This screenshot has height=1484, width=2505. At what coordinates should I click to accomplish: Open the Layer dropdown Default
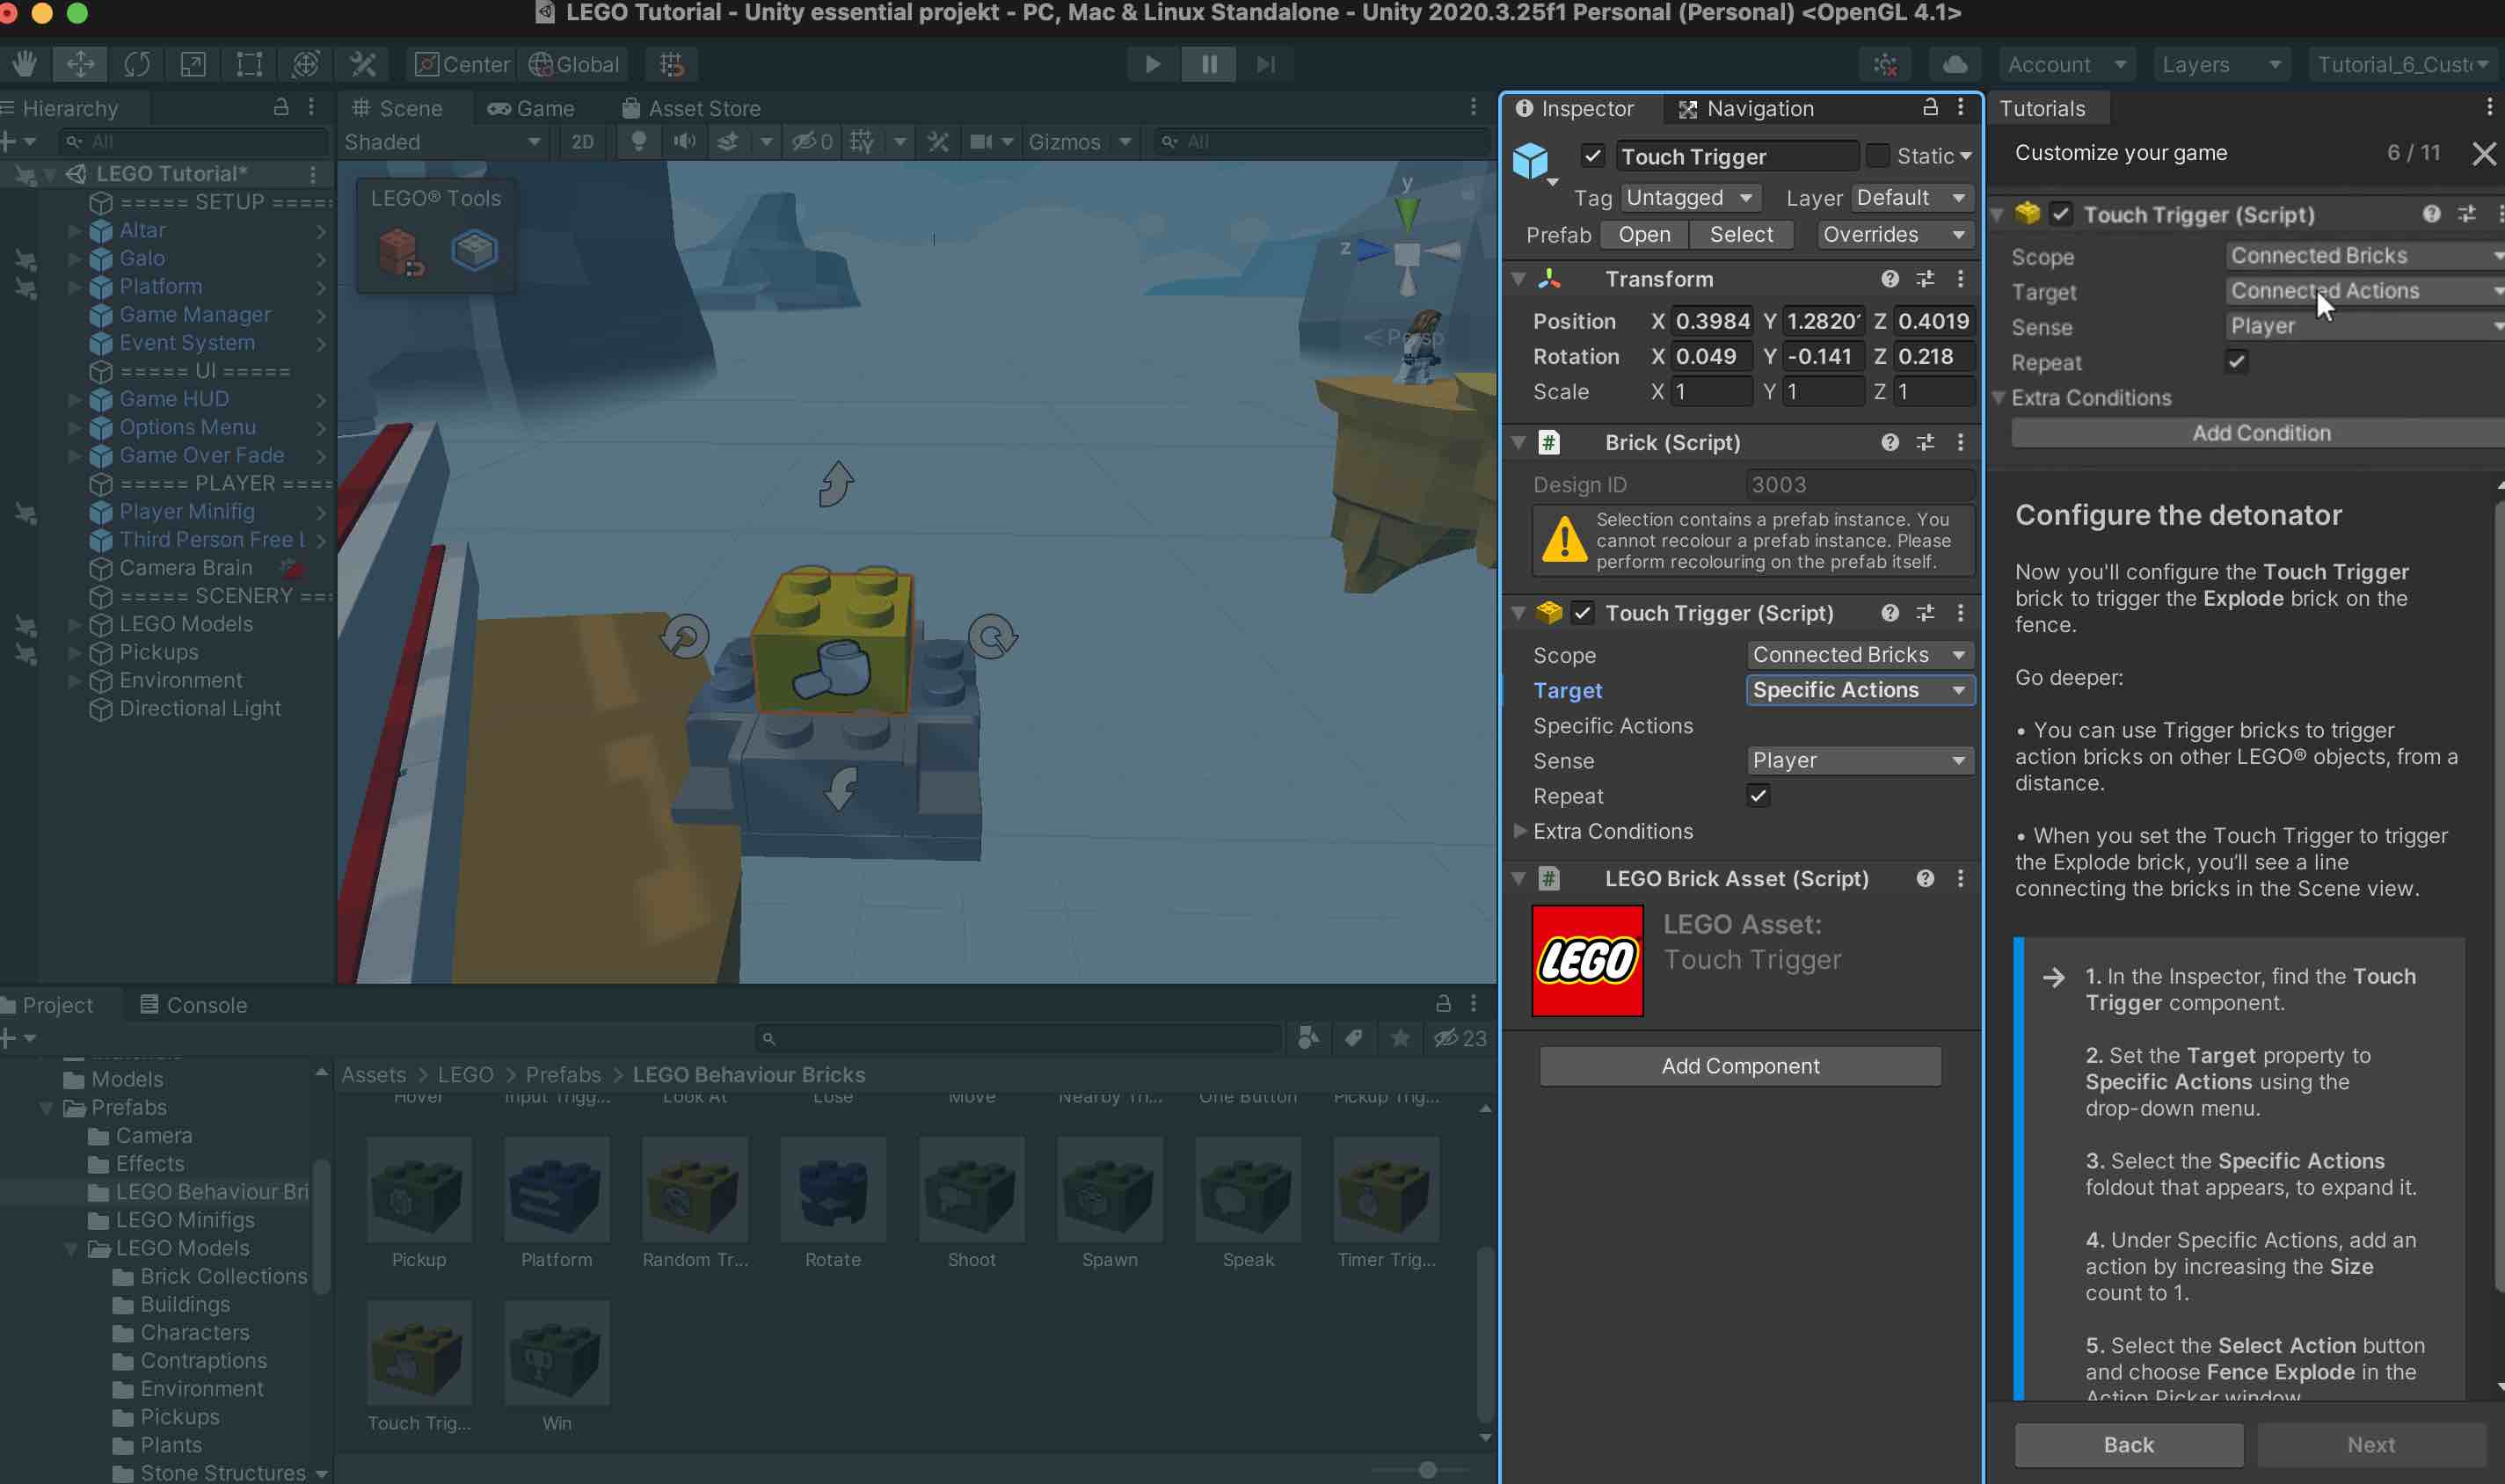(1912, 198)
